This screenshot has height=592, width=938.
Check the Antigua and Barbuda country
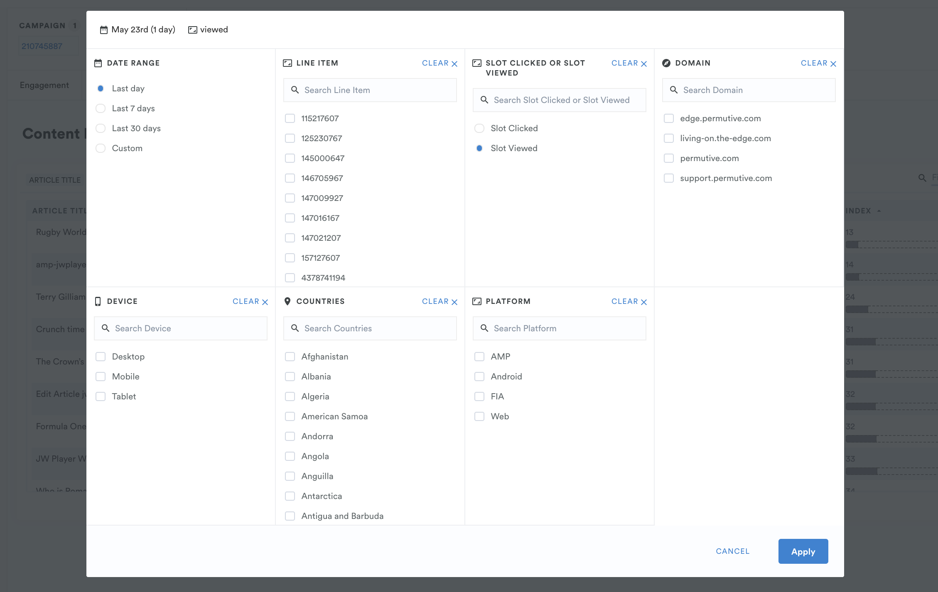(x=290, y=516)
